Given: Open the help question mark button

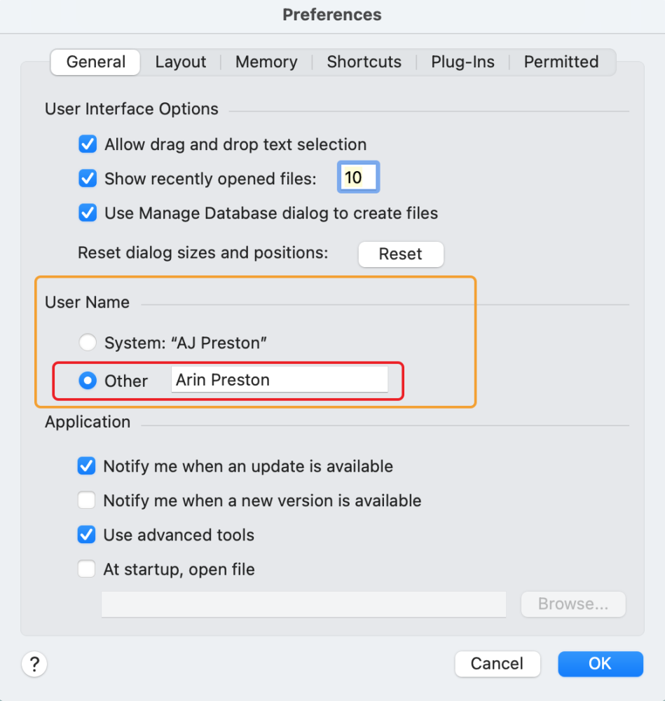Looking at the screenshot, I should click(34, 663).
